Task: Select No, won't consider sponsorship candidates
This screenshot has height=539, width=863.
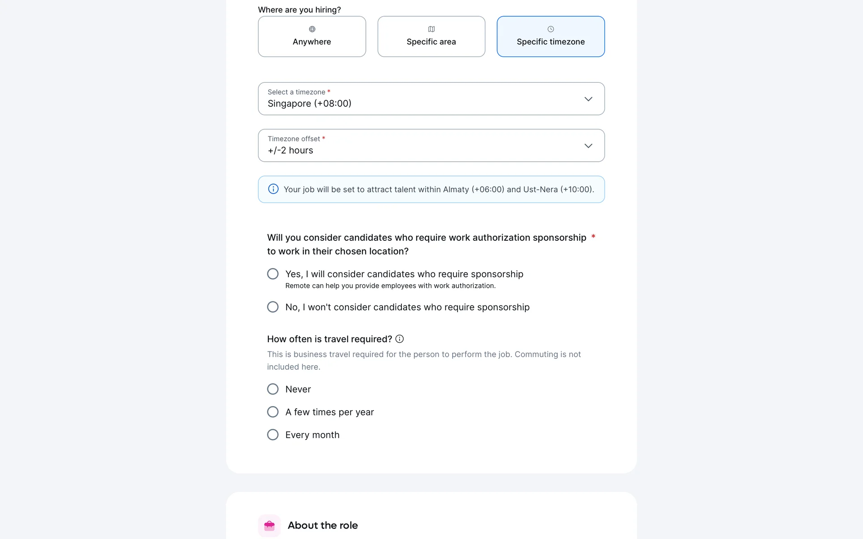Action: tap(273, 307)
